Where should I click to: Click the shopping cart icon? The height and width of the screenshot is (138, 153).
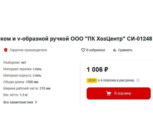[109, 93]
